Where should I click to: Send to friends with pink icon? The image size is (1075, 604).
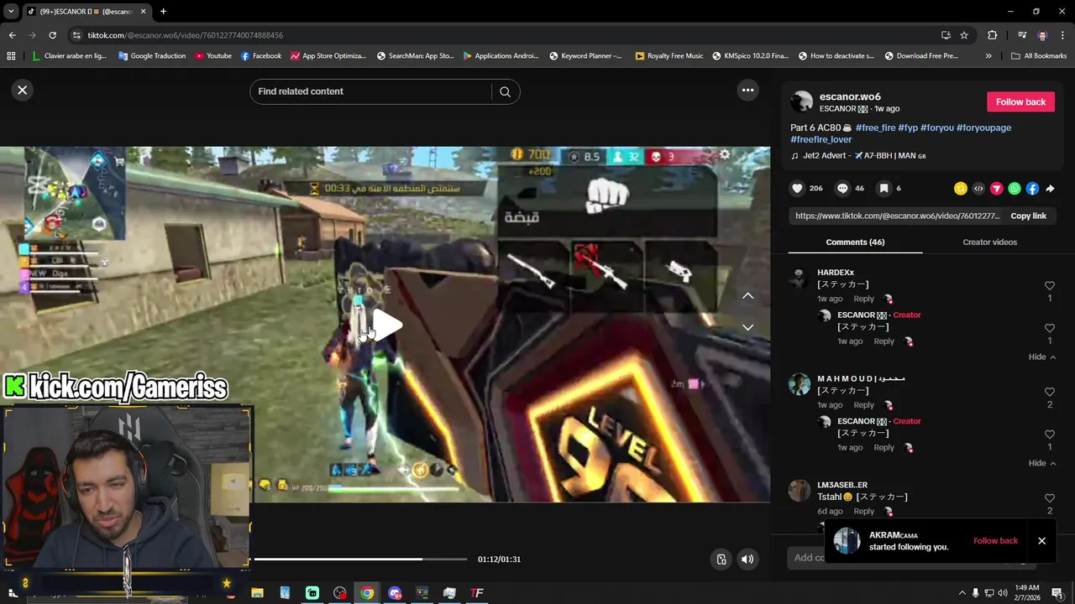996,189
